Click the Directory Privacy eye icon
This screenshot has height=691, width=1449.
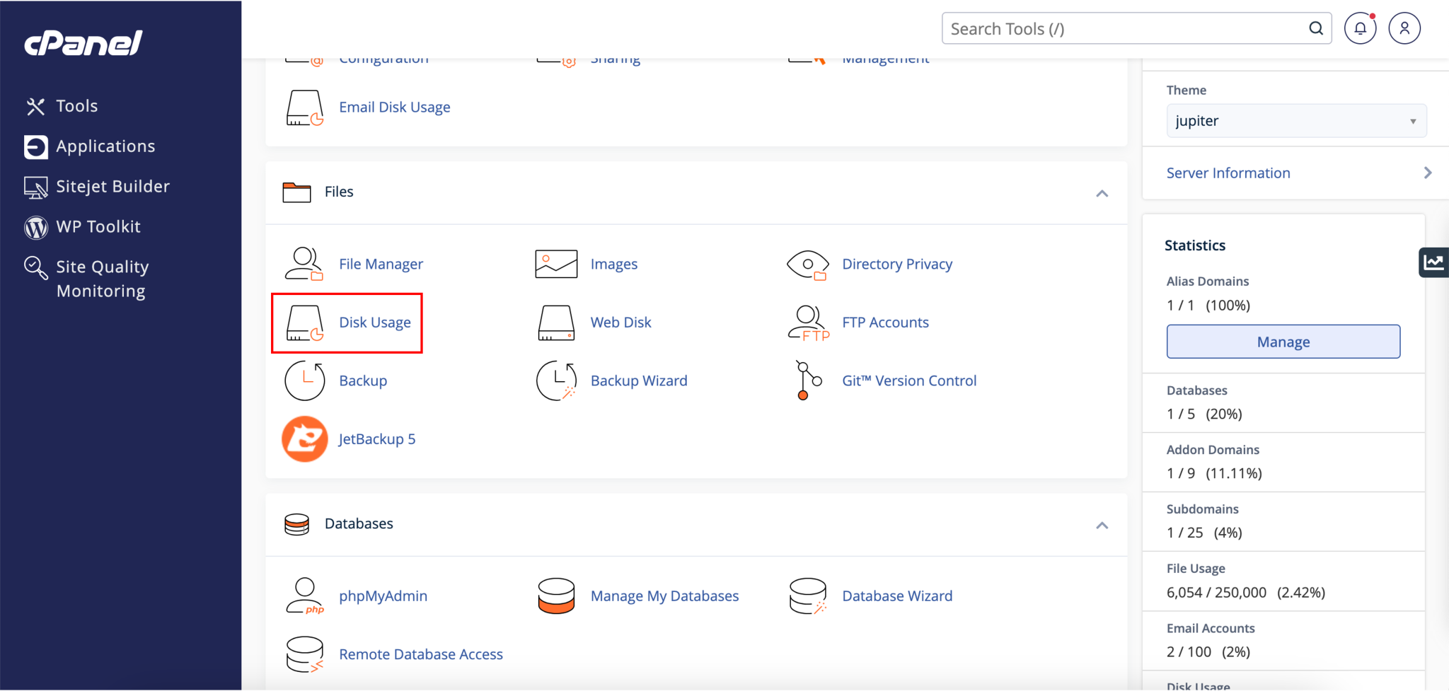(x=808, y=265)
